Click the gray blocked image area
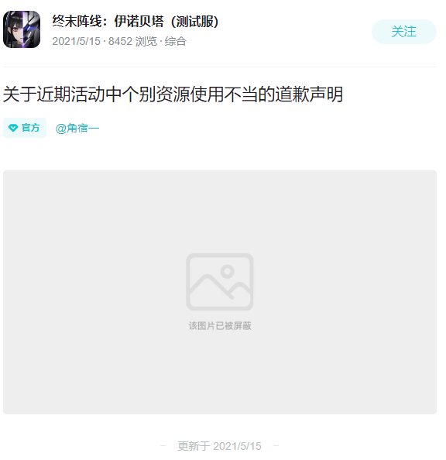This screenshot has width=446, height=460. pos(220,292)
